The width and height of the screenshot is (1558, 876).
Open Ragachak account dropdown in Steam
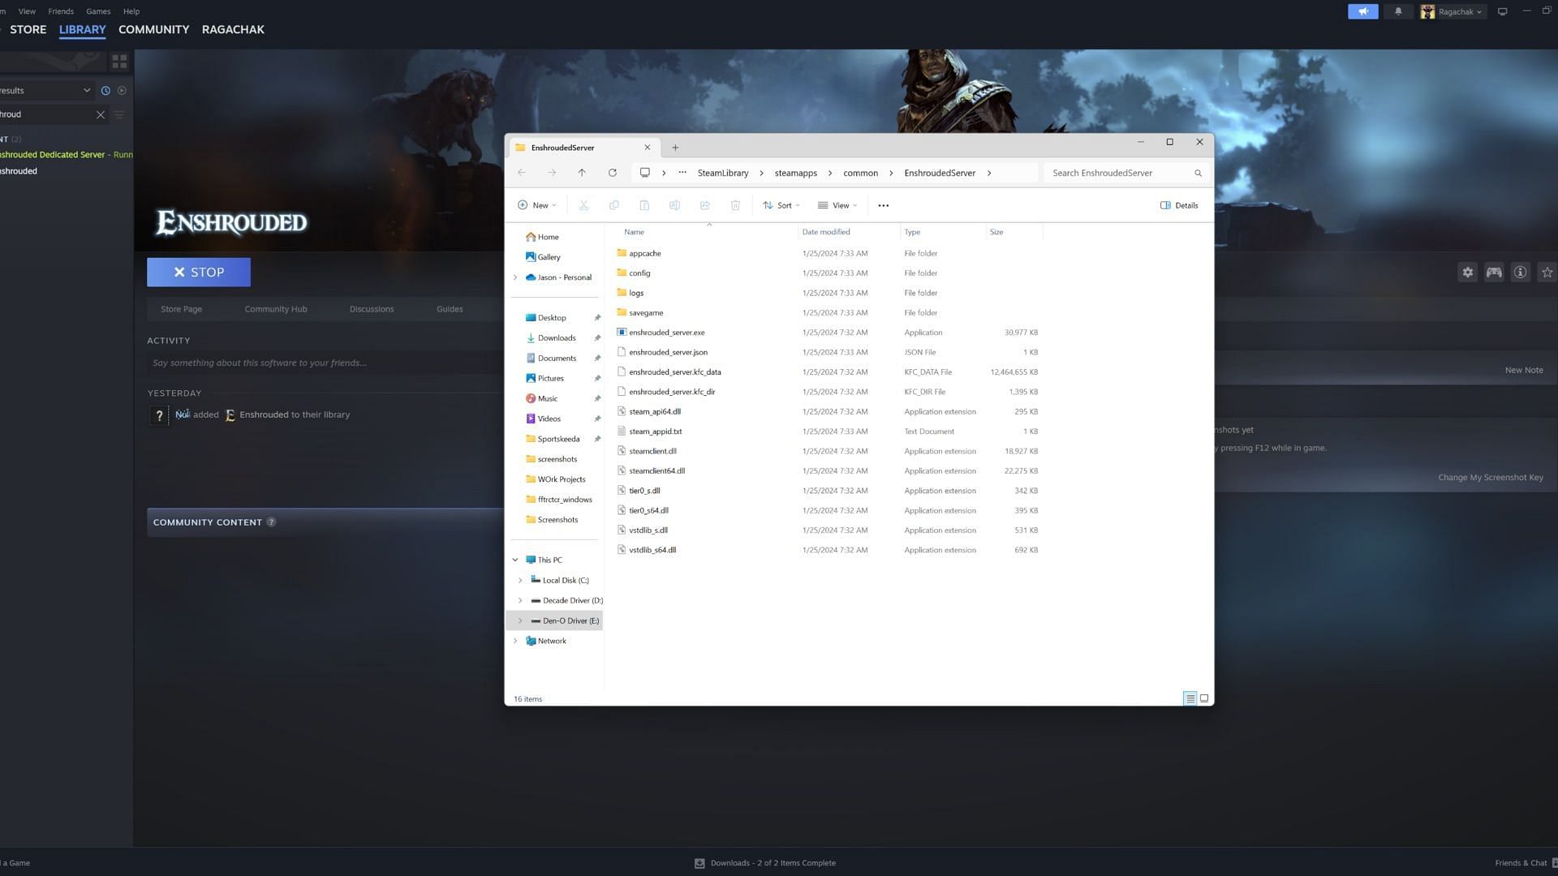pyautogui.click(x=1453, y=11)
